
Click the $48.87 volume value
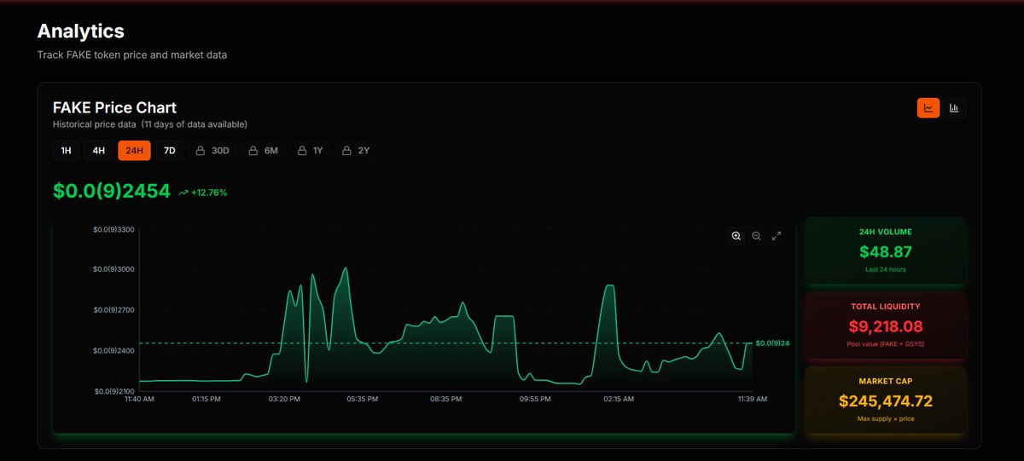click(x=886, y=251)
